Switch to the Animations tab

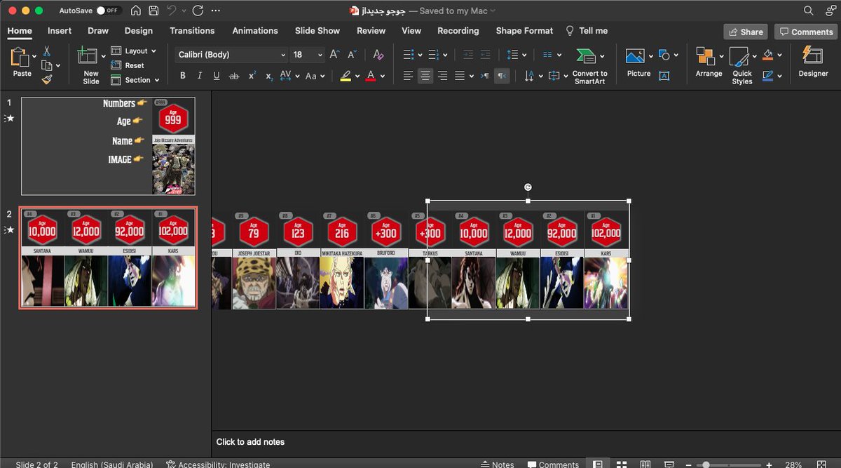(255, 31)
